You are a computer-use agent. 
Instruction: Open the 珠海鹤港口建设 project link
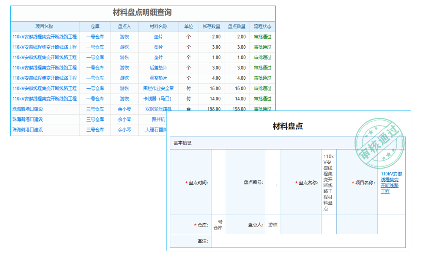[28, 109]
